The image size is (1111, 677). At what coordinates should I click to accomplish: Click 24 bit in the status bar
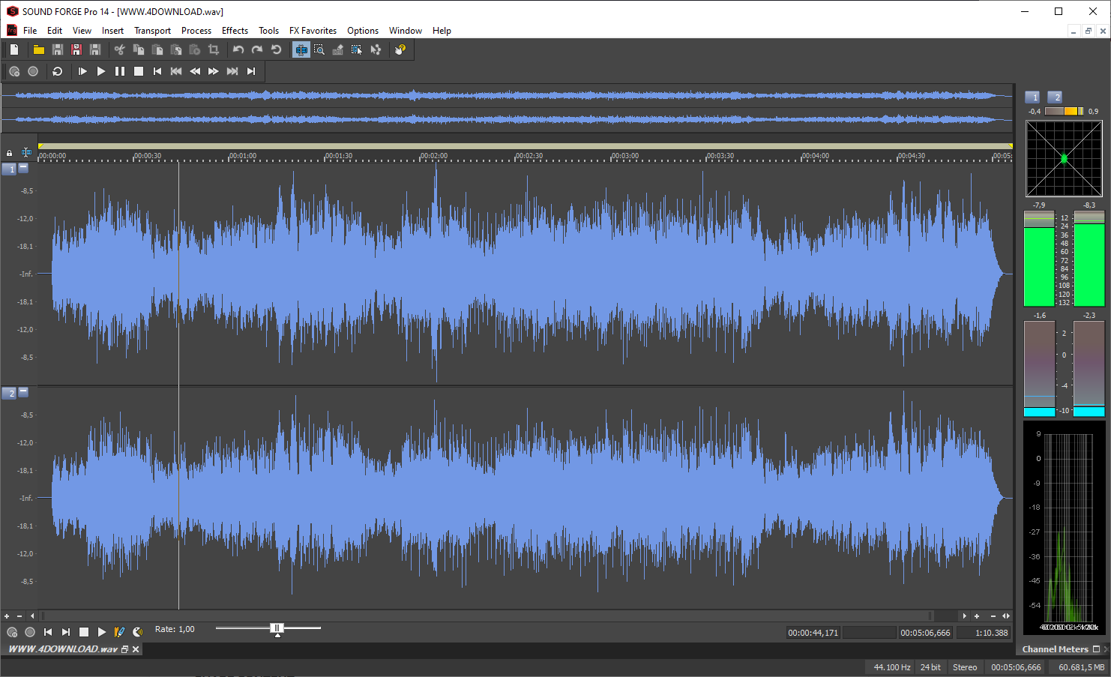pyautogui.click(x=930, y=667)
